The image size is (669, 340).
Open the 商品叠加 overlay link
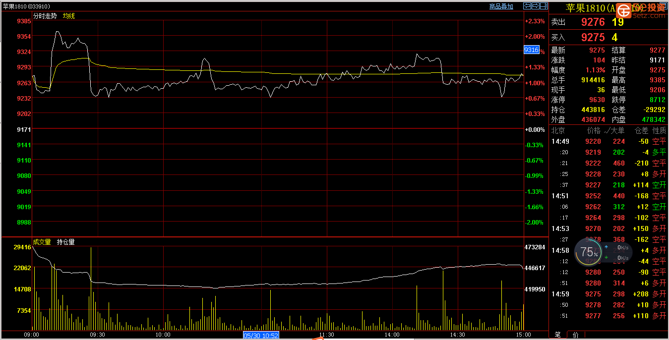[501, 6]
